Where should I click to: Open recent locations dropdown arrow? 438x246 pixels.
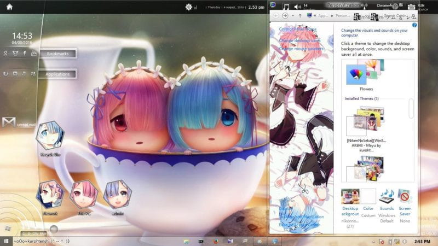point(293,16)
